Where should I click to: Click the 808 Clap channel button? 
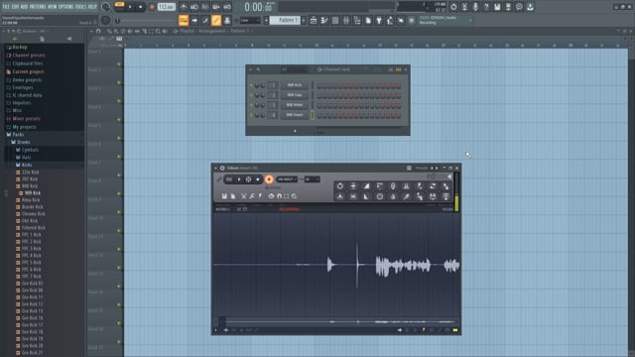click(295, 95)
